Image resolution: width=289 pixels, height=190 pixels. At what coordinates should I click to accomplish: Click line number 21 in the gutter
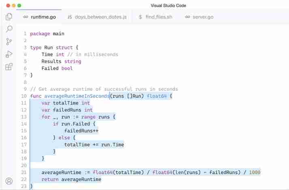pos(24,172)
